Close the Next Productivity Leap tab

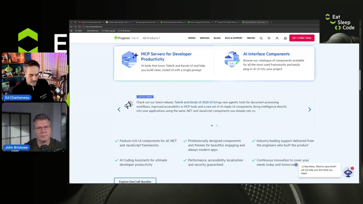(185, 22)
